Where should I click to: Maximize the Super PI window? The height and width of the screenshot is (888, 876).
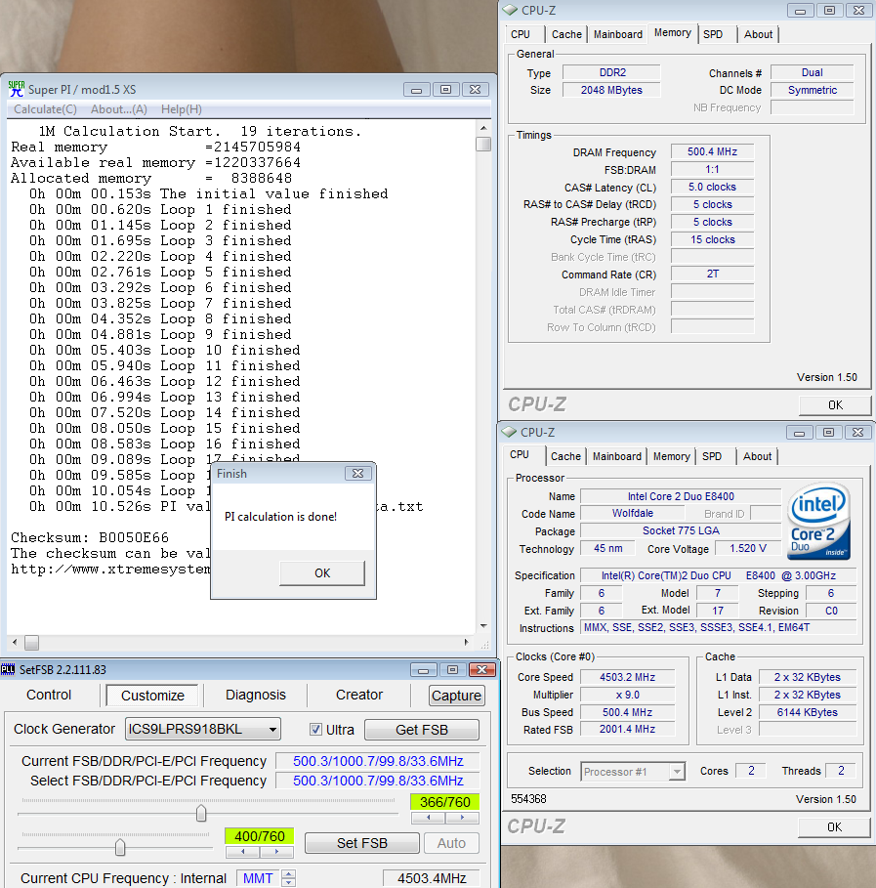445,90
